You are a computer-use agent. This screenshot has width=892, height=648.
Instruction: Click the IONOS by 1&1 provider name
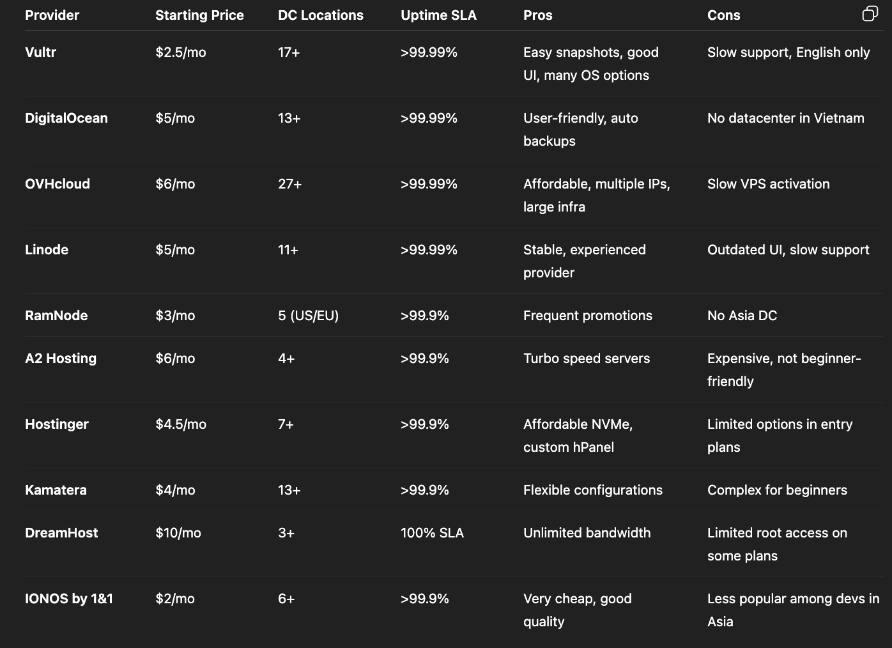point(68,599)
